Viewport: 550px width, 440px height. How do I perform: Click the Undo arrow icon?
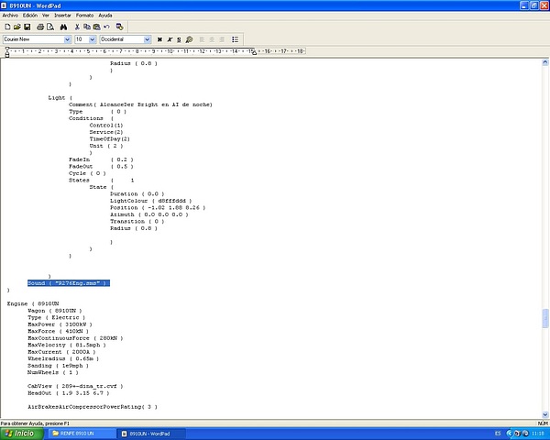pyautogui.click(x=105, y=27)
